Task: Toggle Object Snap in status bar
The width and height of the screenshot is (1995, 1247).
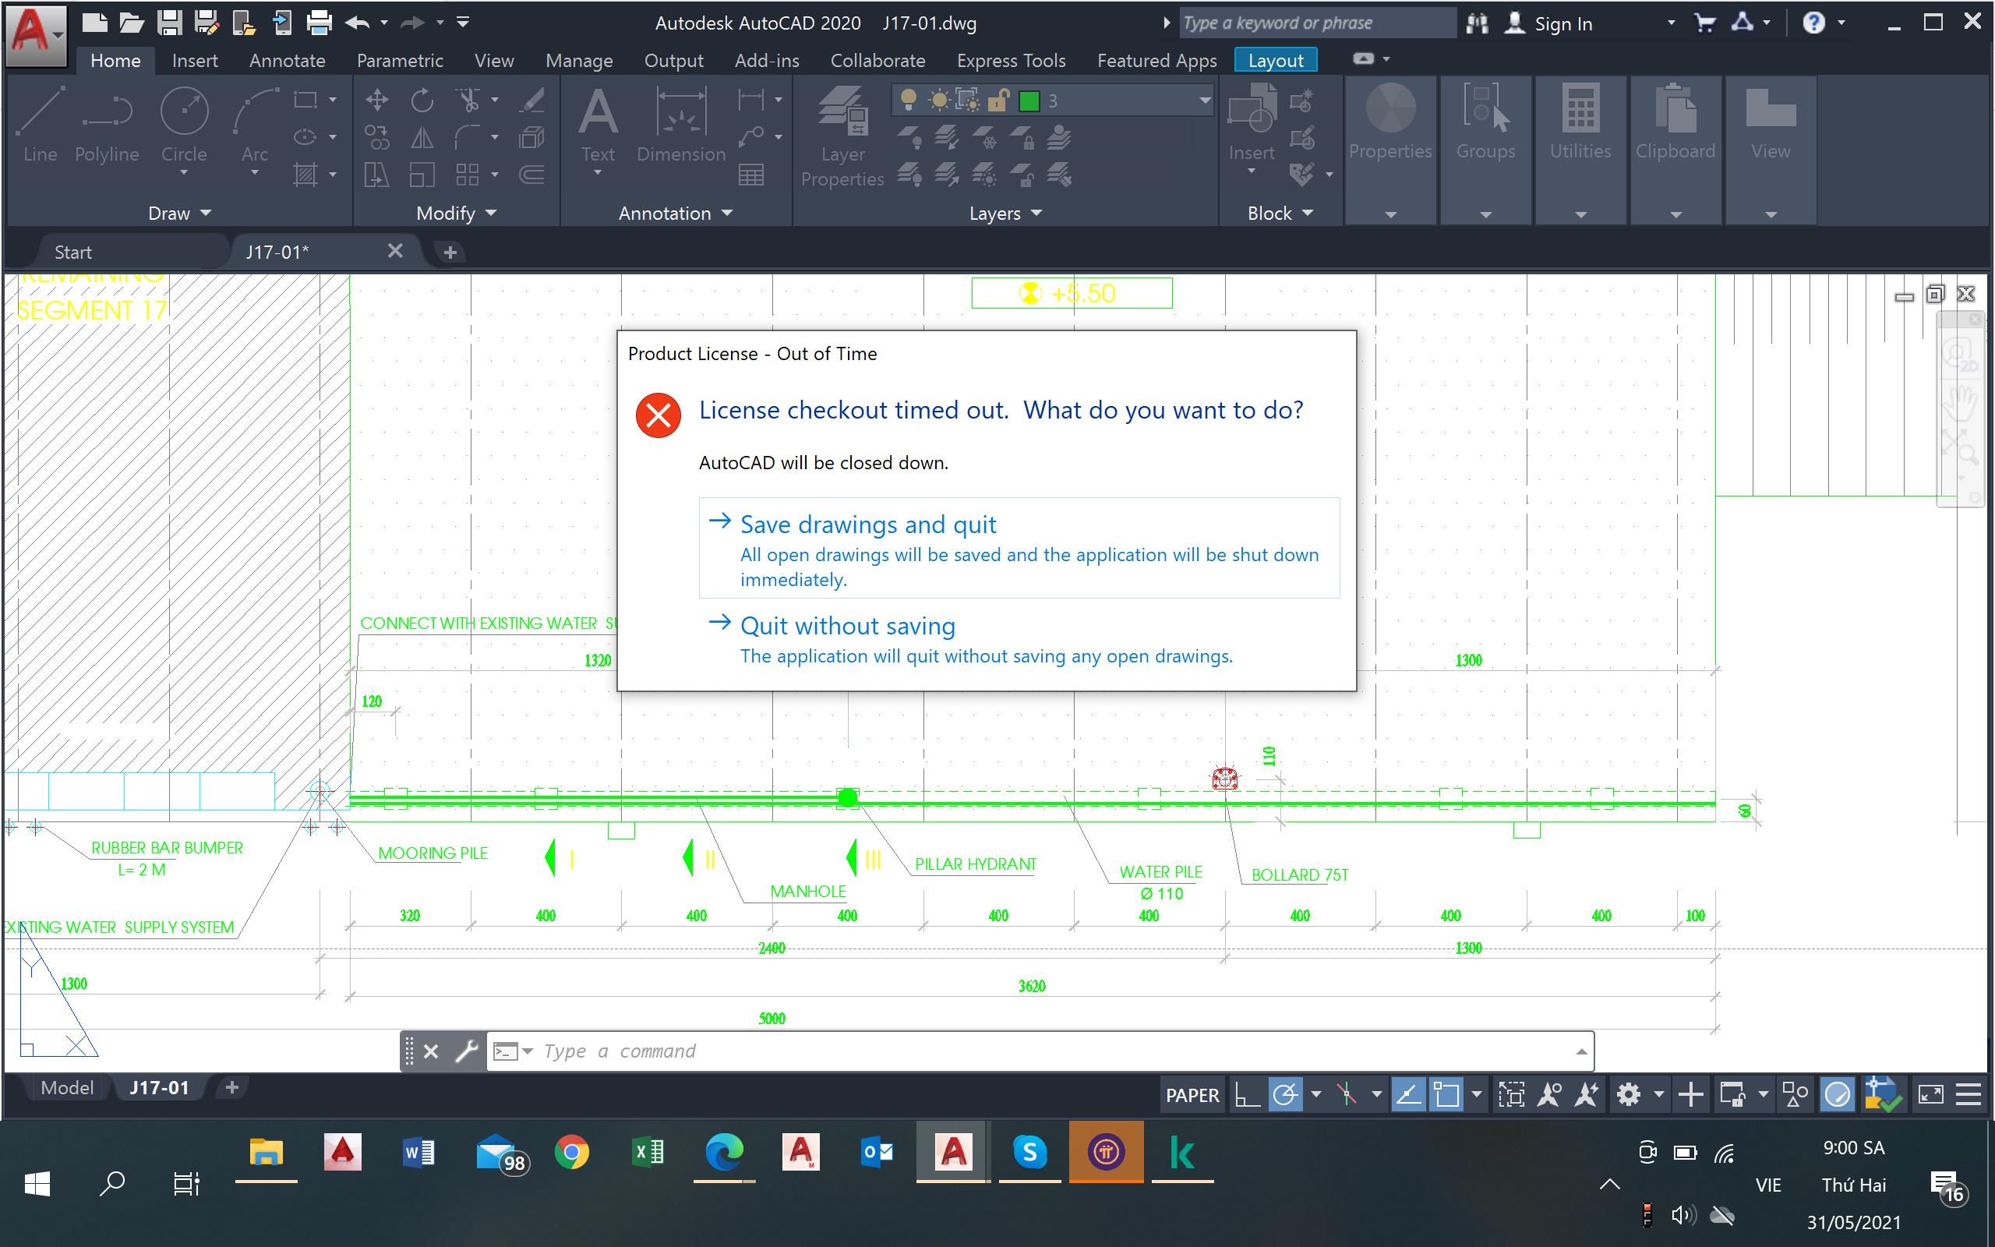Action: [1446, 1094]
